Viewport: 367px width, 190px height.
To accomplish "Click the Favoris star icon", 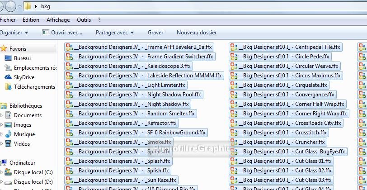I will point(4,49).
